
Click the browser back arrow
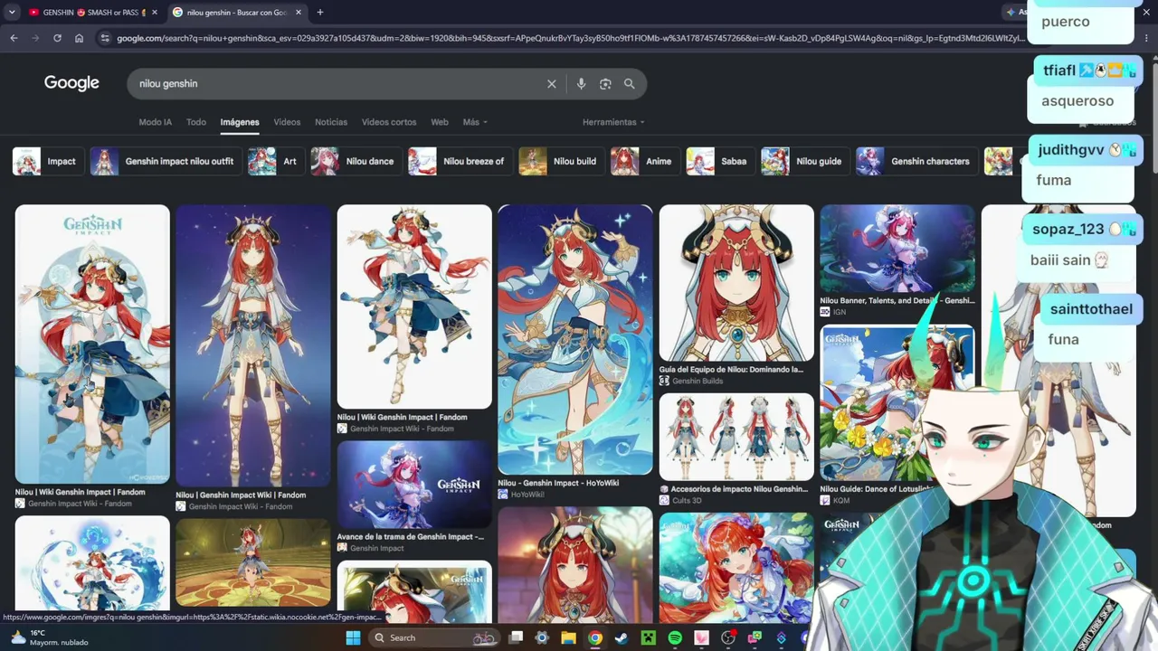point(14,38)
